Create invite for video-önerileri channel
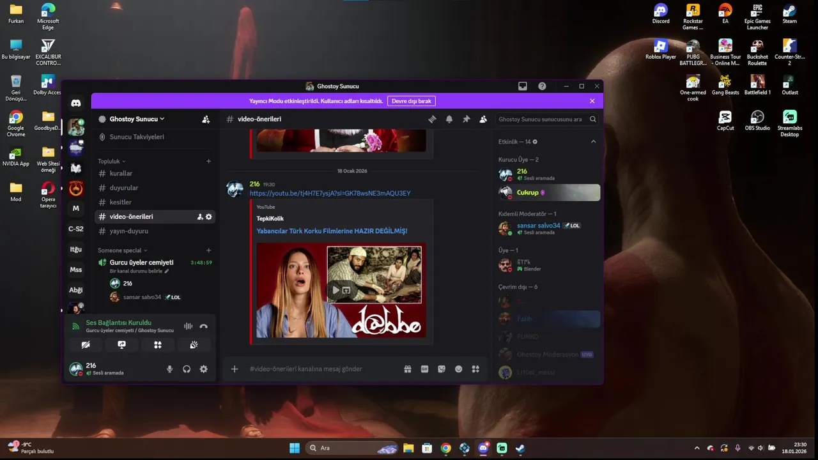Viewport: 818px width, 460px height. pyautogui.click(x=200, y=217)
